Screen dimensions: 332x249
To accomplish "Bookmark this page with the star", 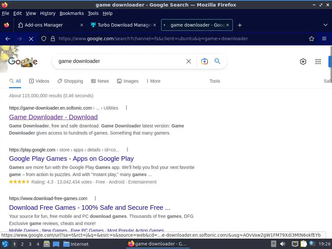I will pos(312,39).
